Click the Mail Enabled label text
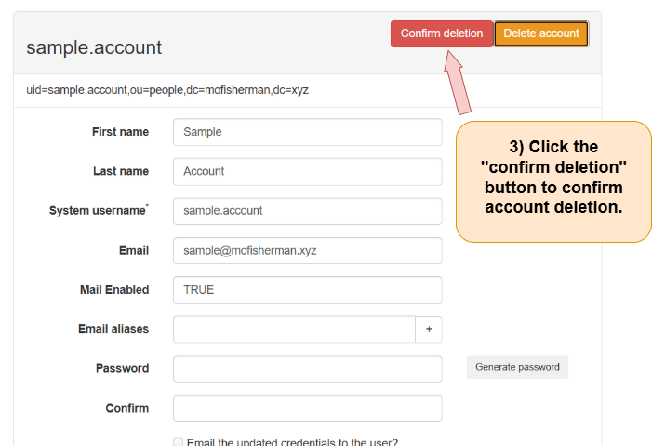 tap(114, 290)
